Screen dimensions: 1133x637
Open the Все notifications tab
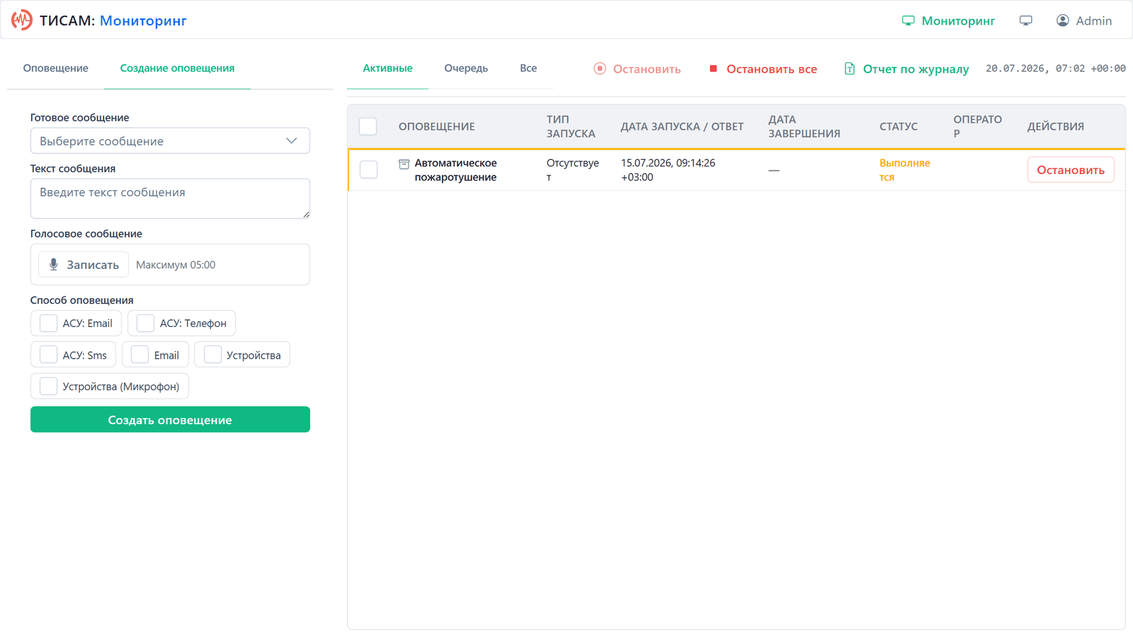(x=528, y=68)
